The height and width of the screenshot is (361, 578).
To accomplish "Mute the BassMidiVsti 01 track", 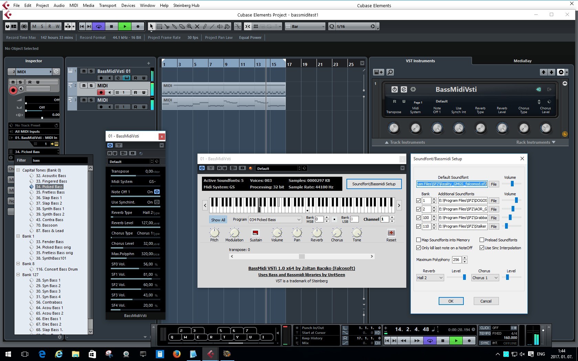I will pos(84,71).
